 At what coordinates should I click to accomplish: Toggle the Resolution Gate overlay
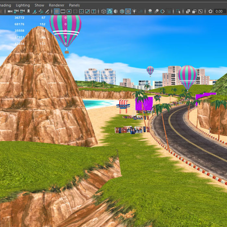click(69, 11)
